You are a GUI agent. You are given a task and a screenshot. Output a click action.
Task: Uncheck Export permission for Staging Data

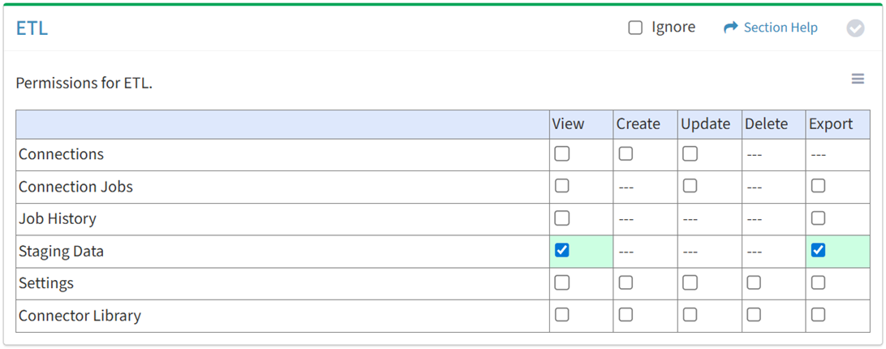tap(818, 250)
